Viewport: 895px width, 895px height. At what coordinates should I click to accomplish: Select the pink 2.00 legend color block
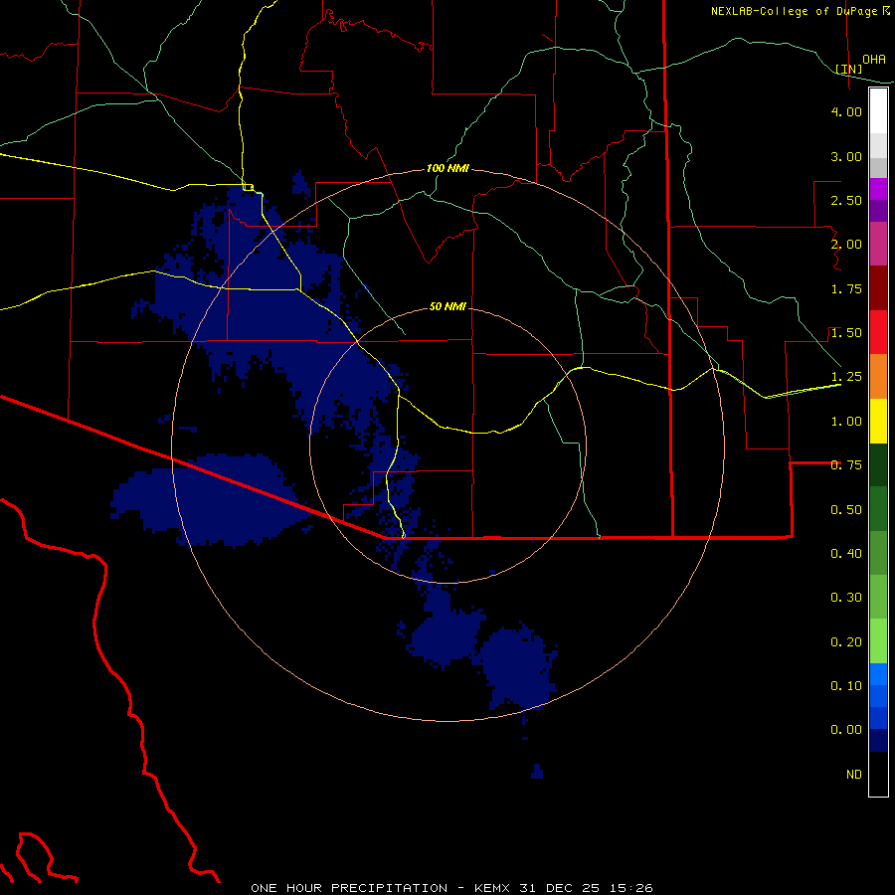878,244
